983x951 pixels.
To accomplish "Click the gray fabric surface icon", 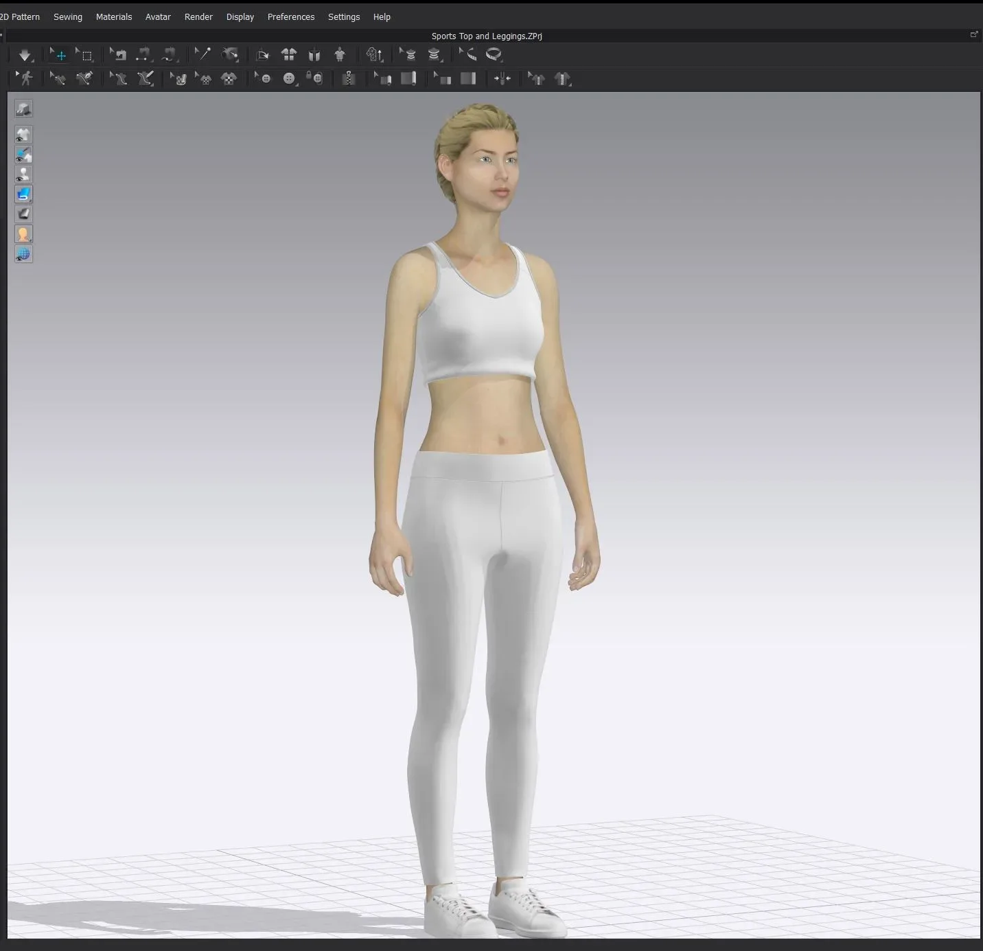I will tap(23, 214).
